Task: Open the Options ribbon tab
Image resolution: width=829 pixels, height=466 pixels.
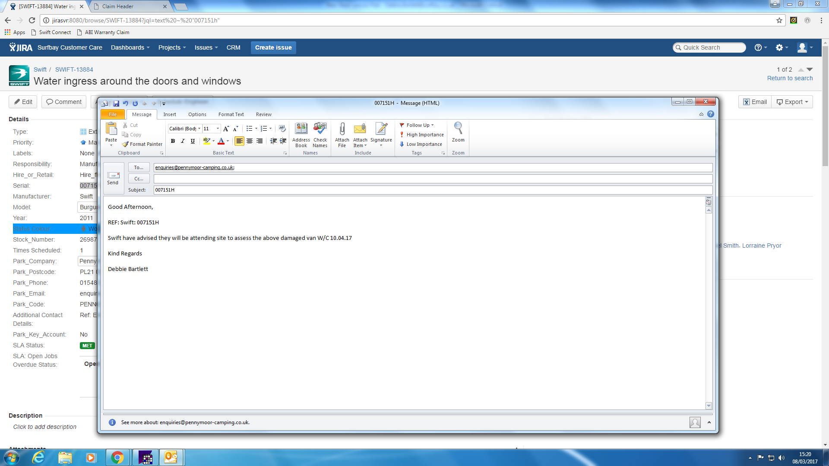Action: coord(197,114)
